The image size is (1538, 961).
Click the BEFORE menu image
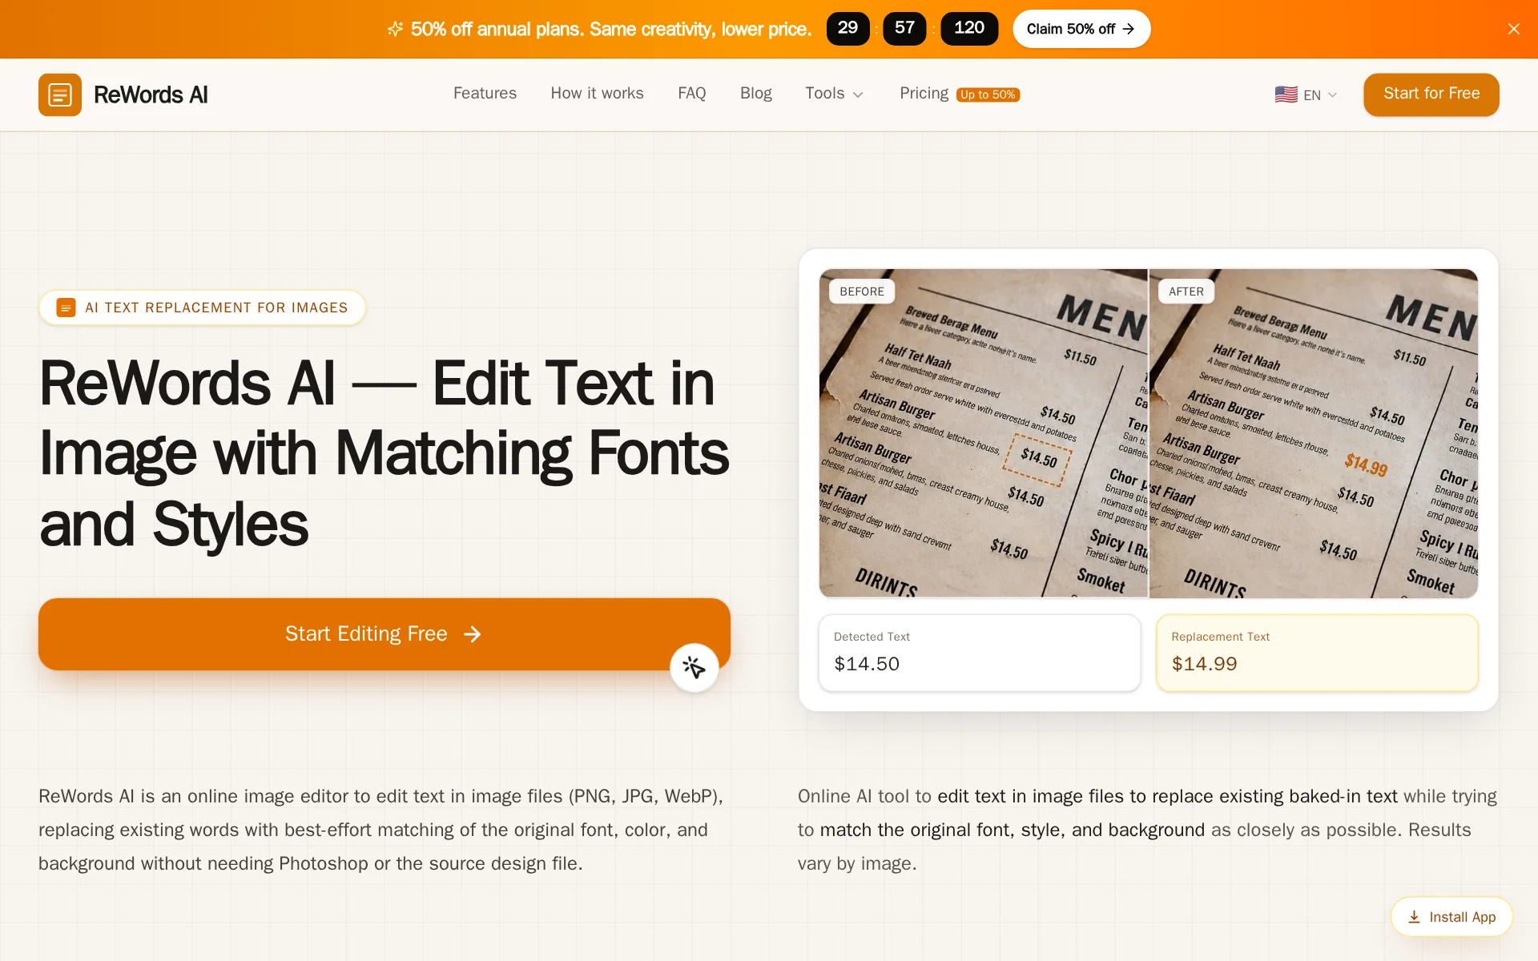(983, 433)
